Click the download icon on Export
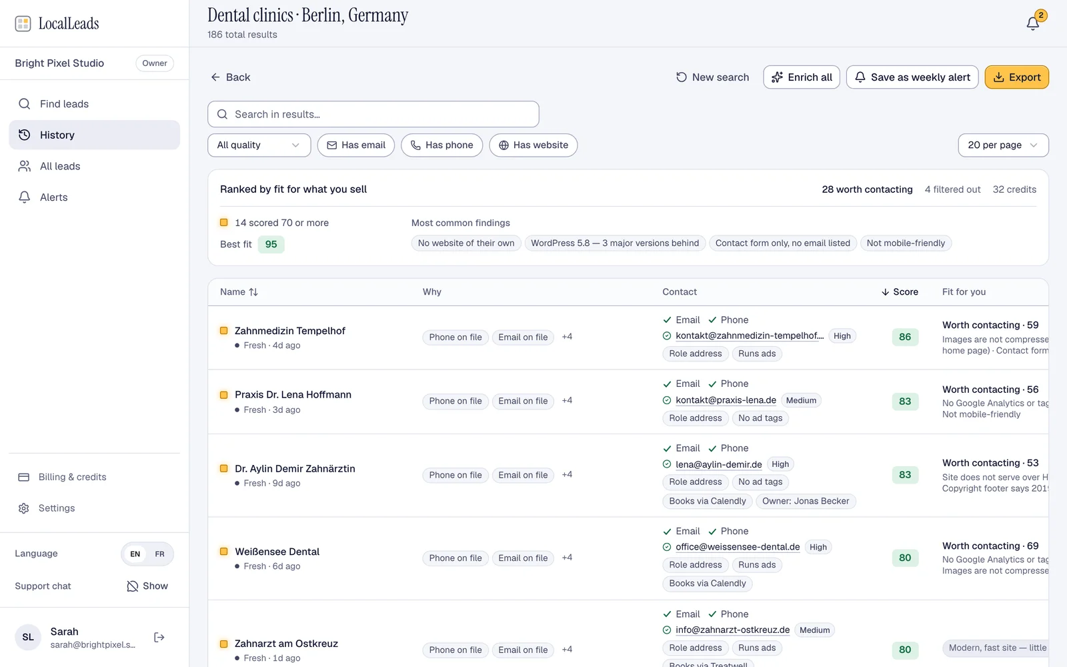1067x667 pixels. pos(999,77)
